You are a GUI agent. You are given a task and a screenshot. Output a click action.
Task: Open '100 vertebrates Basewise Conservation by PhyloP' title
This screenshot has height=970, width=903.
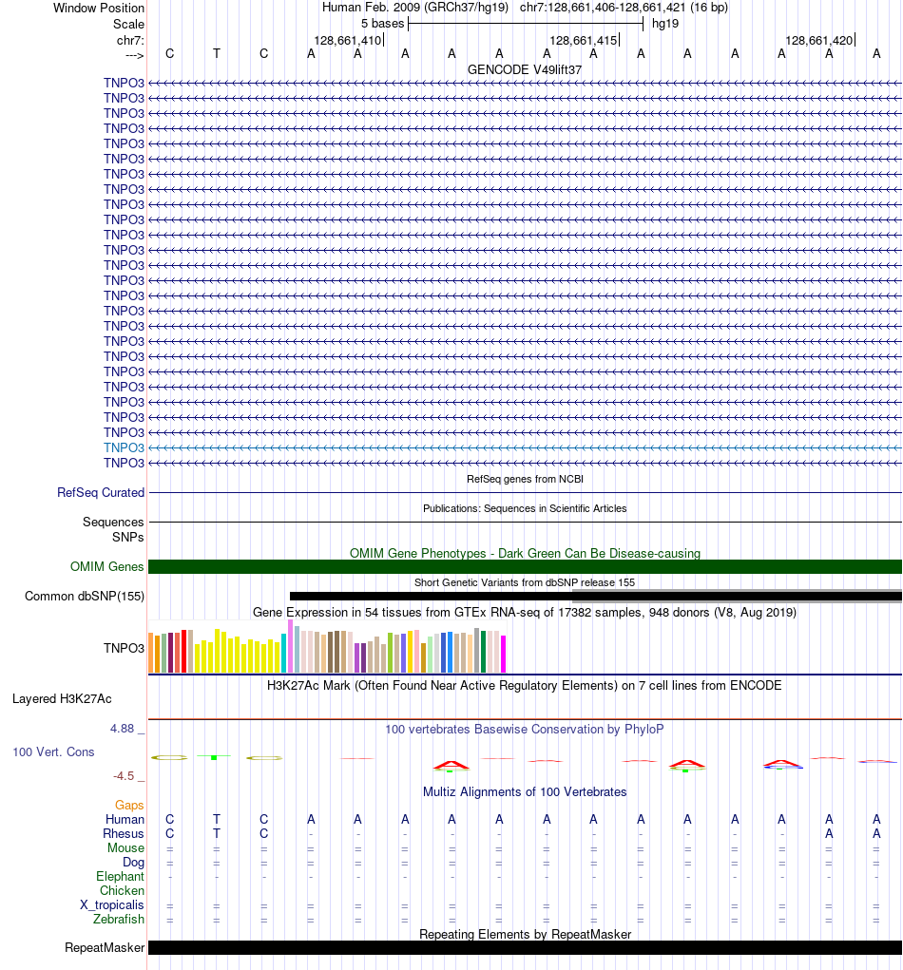point(525,730)
